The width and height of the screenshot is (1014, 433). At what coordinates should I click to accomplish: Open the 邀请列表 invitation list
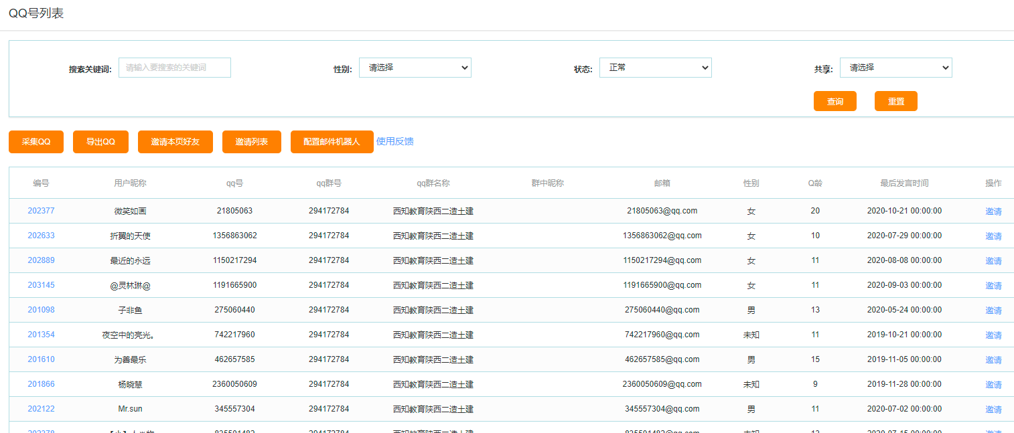click(251, 142)
